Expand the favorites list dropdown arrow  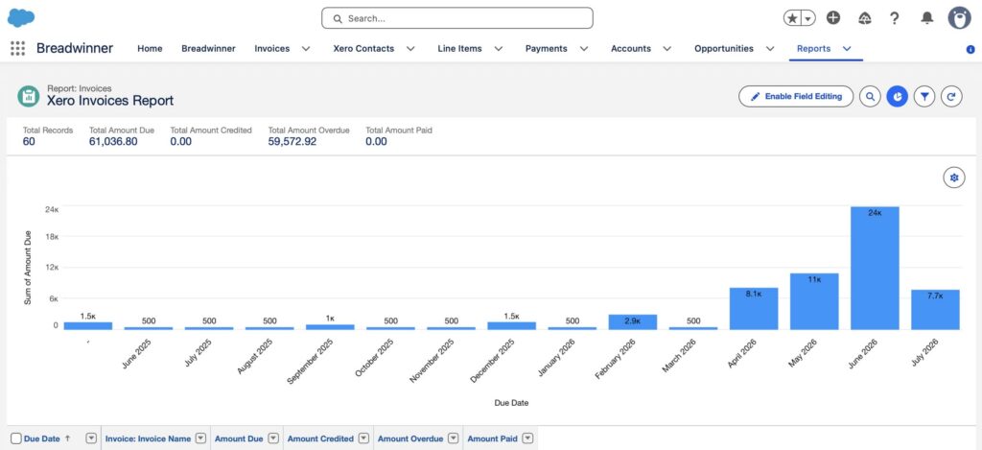(x=808, y=18)
